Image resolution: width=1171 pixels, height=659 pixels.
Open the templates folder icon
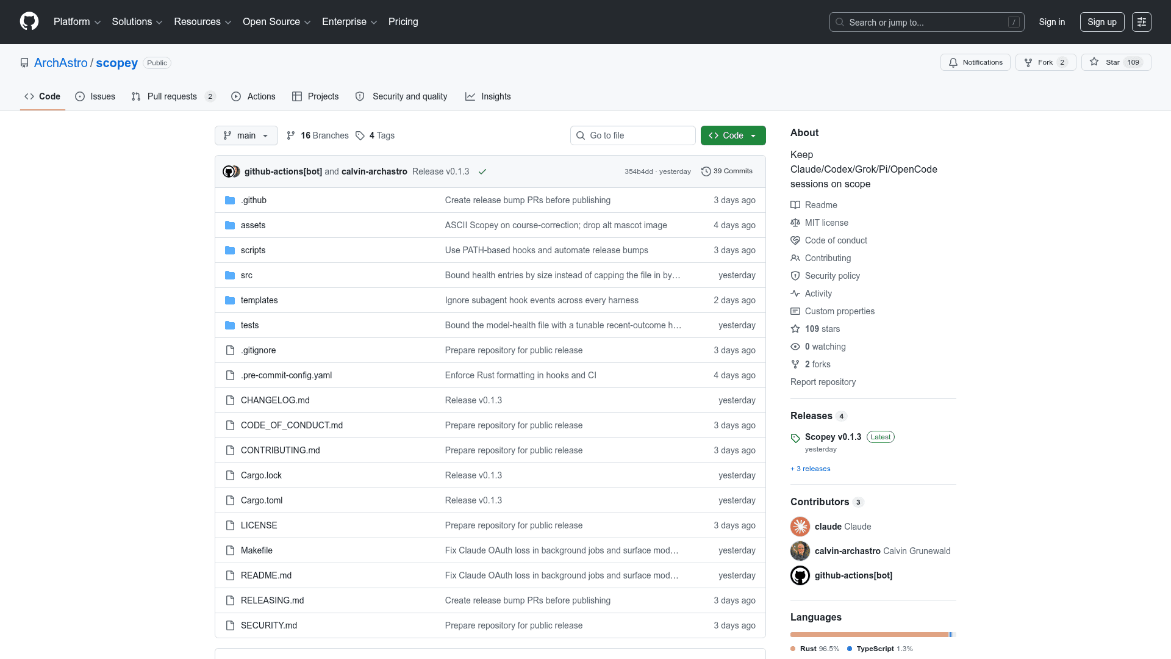click(x=230, y=300)
